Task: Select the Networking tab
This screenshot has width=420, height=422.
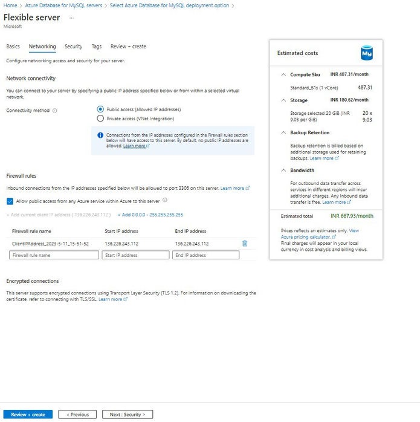Action: [x=42, y=47]
